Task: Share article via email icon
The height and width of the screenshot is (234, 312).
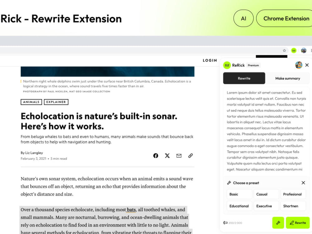Action: pyautogui.click(x=179, y=156)
